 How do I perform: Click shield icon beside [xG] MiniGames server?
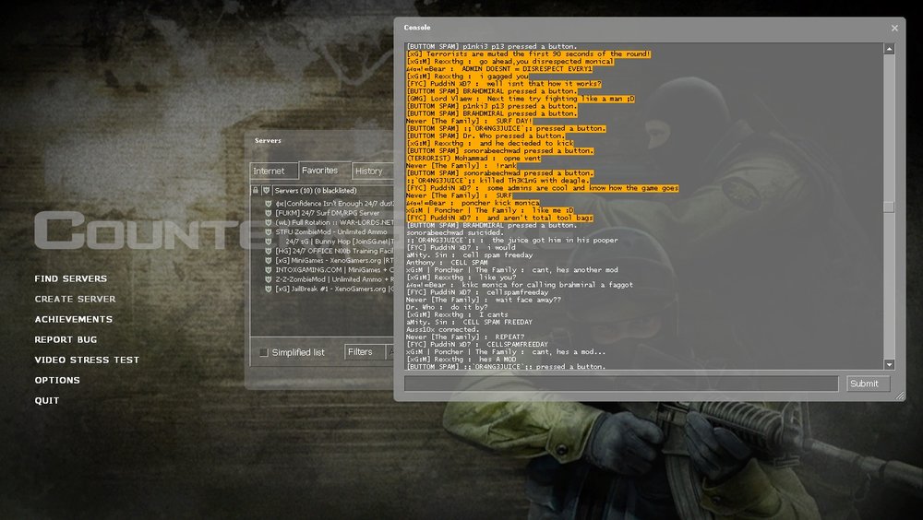(x=269, y=260)
